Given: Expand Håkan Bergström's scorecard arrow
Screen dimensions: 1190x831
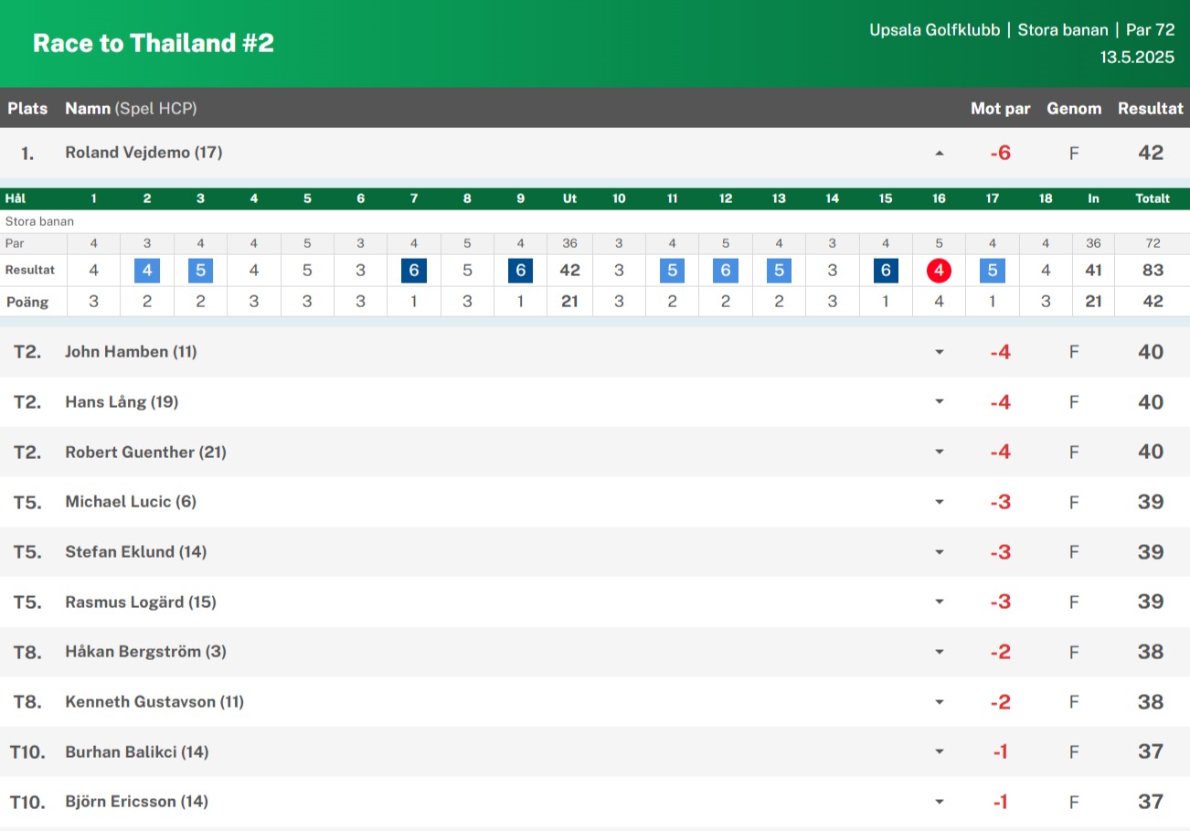Looking at the screenshot, I should [939, 652].
